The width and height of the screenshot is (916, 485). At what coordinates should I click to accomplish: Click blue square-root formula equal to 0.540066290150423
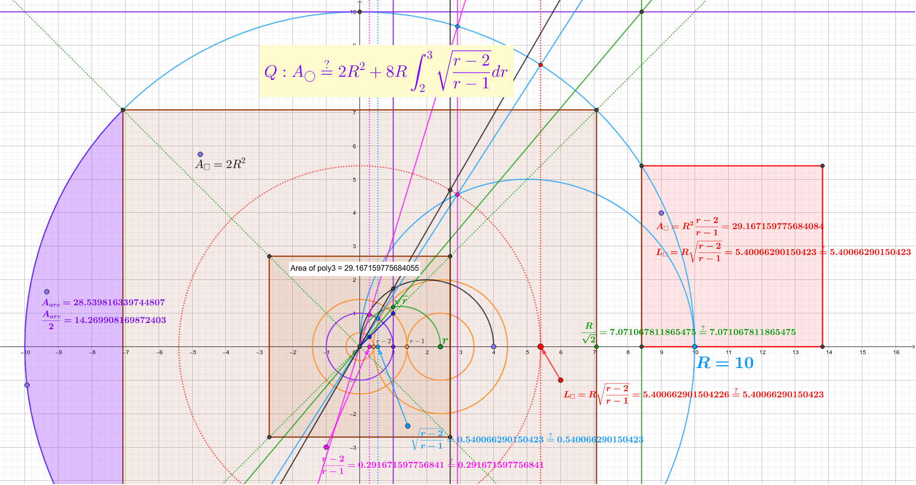pos(527,439)
